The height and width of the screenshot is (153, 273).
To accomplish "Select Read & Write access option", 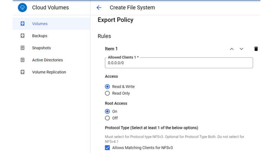I will coord(107,87).
